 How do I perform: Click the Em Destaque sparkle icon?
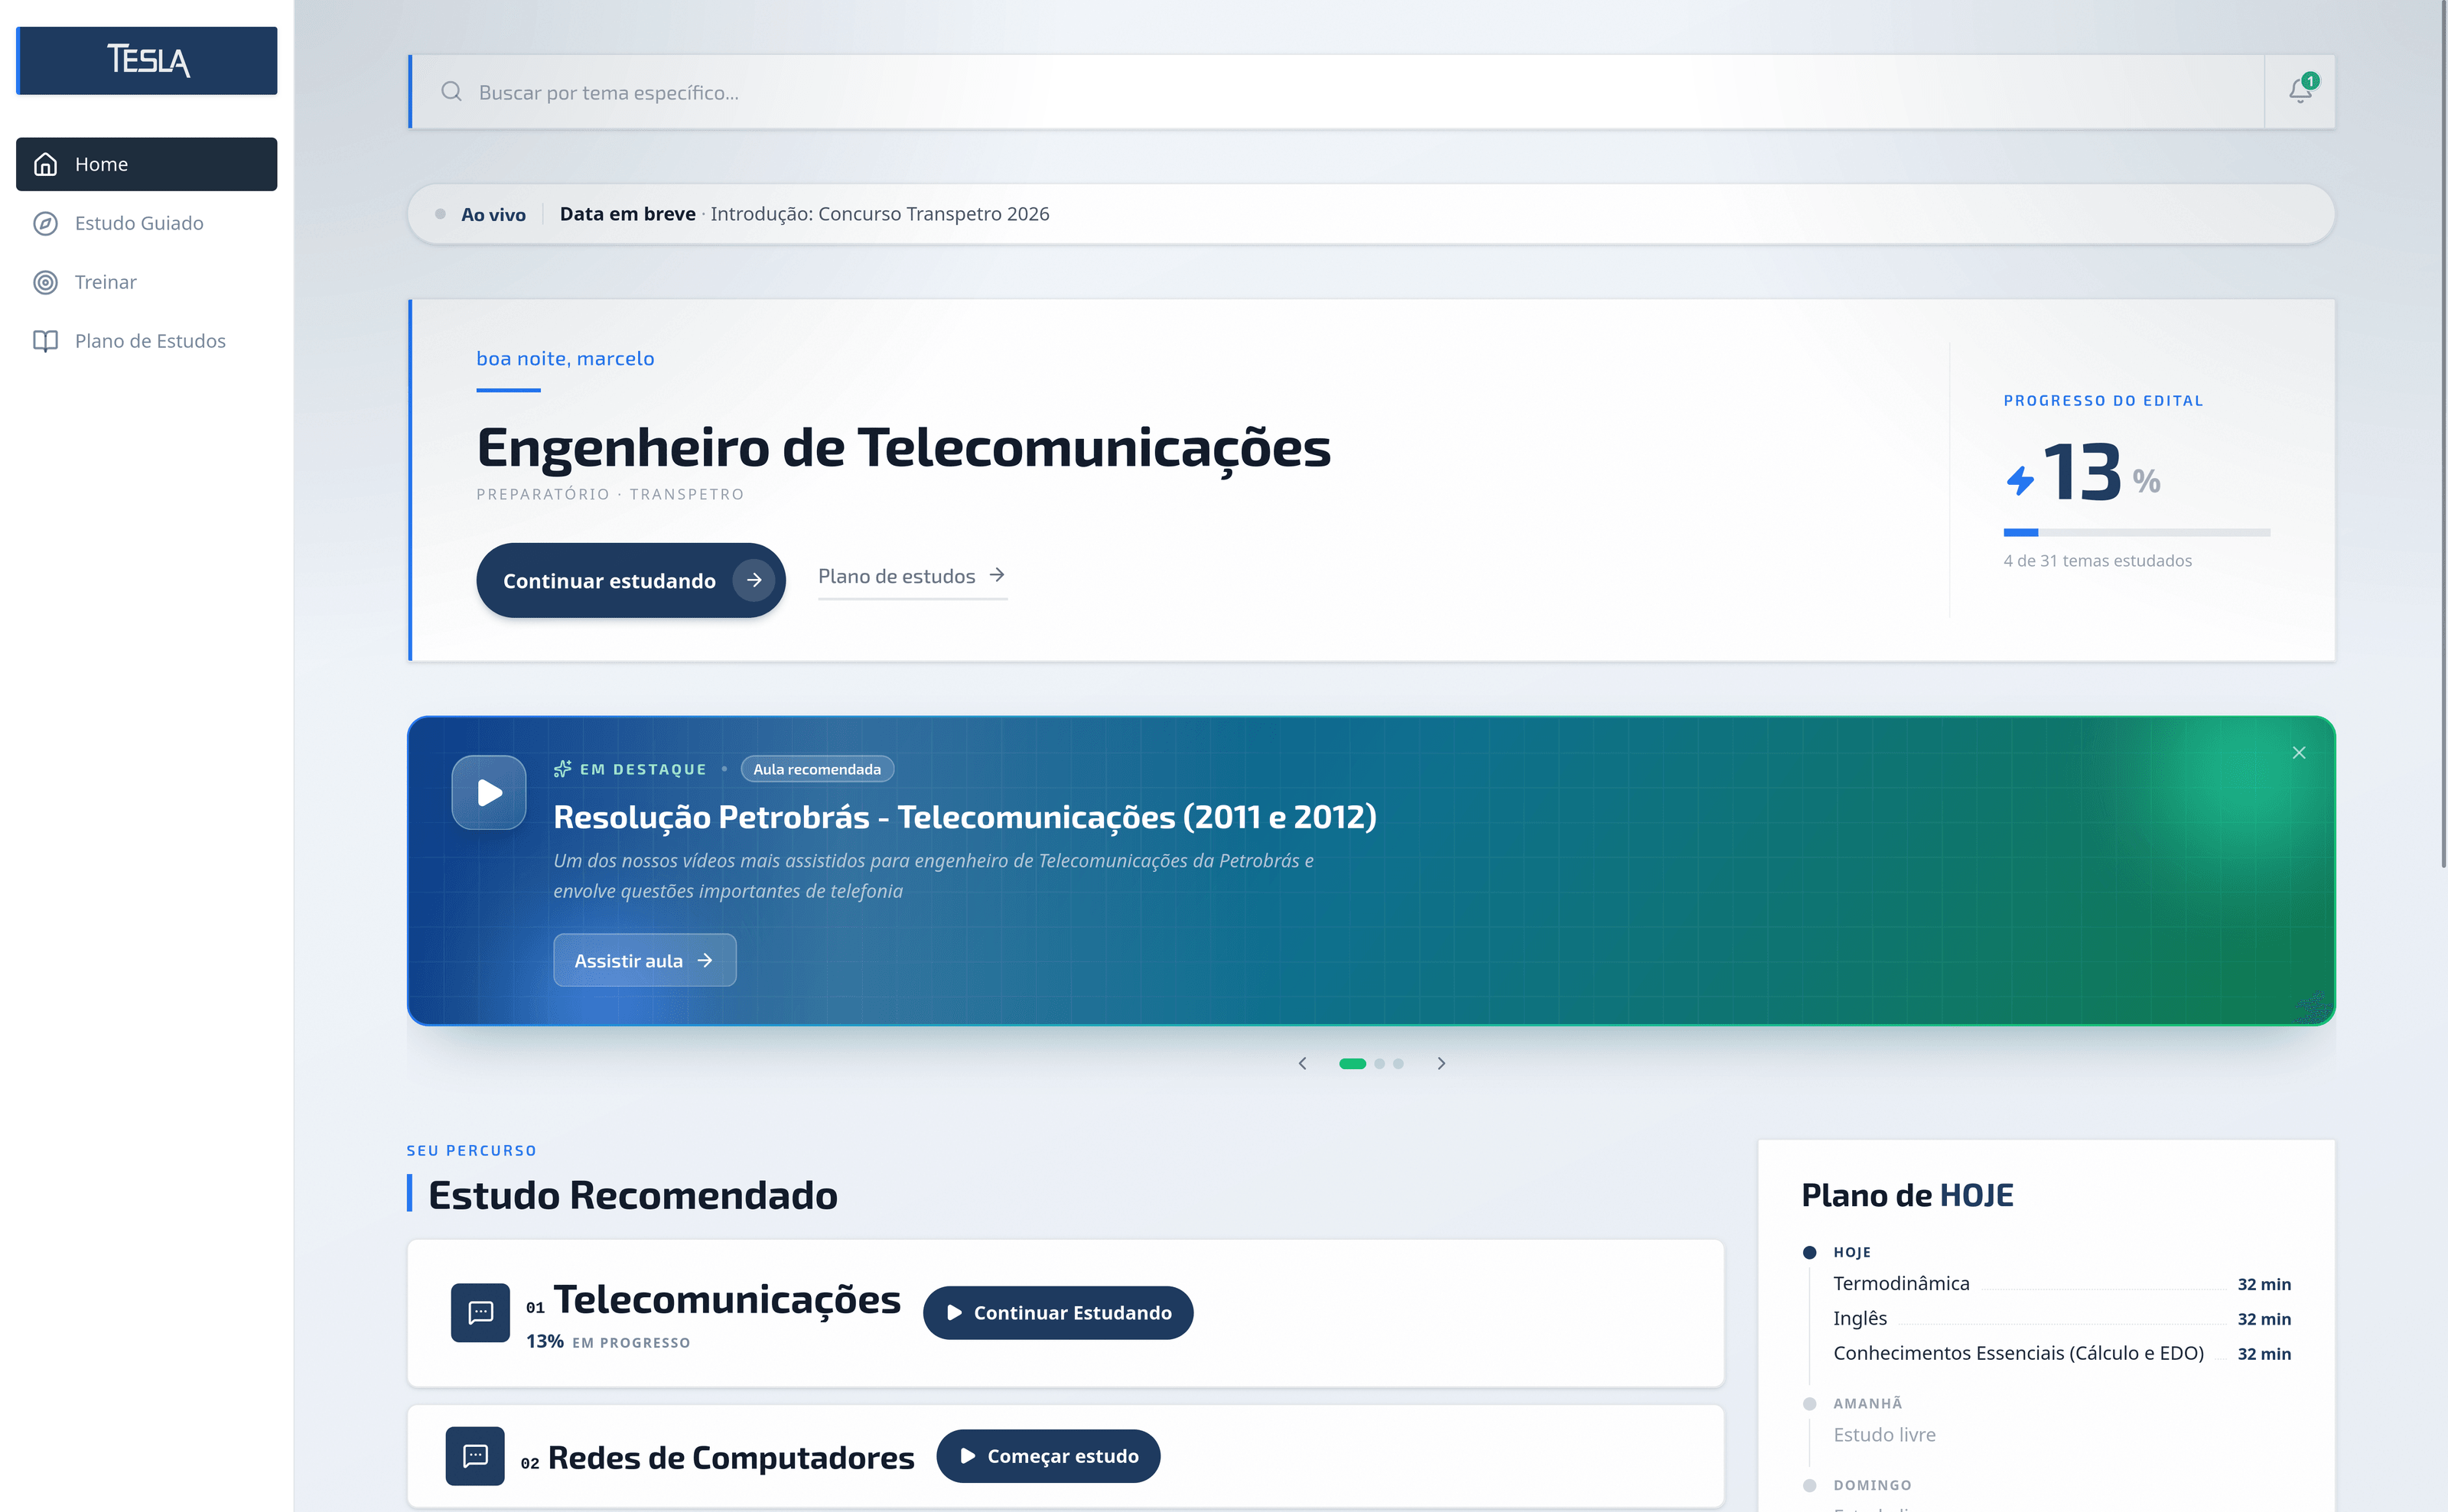point(563,769)
